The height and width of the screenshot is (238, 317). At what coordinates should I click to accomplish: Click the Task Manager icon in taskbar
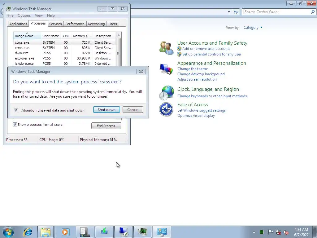[142, 232]
